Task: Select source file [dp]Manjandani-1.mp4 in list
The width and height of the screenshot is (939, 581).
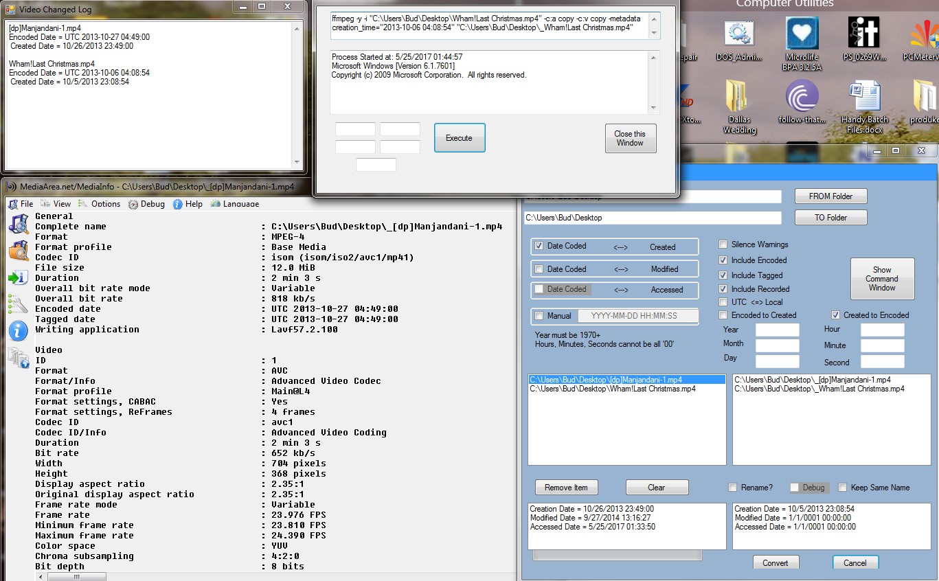Action: [627, 380]
